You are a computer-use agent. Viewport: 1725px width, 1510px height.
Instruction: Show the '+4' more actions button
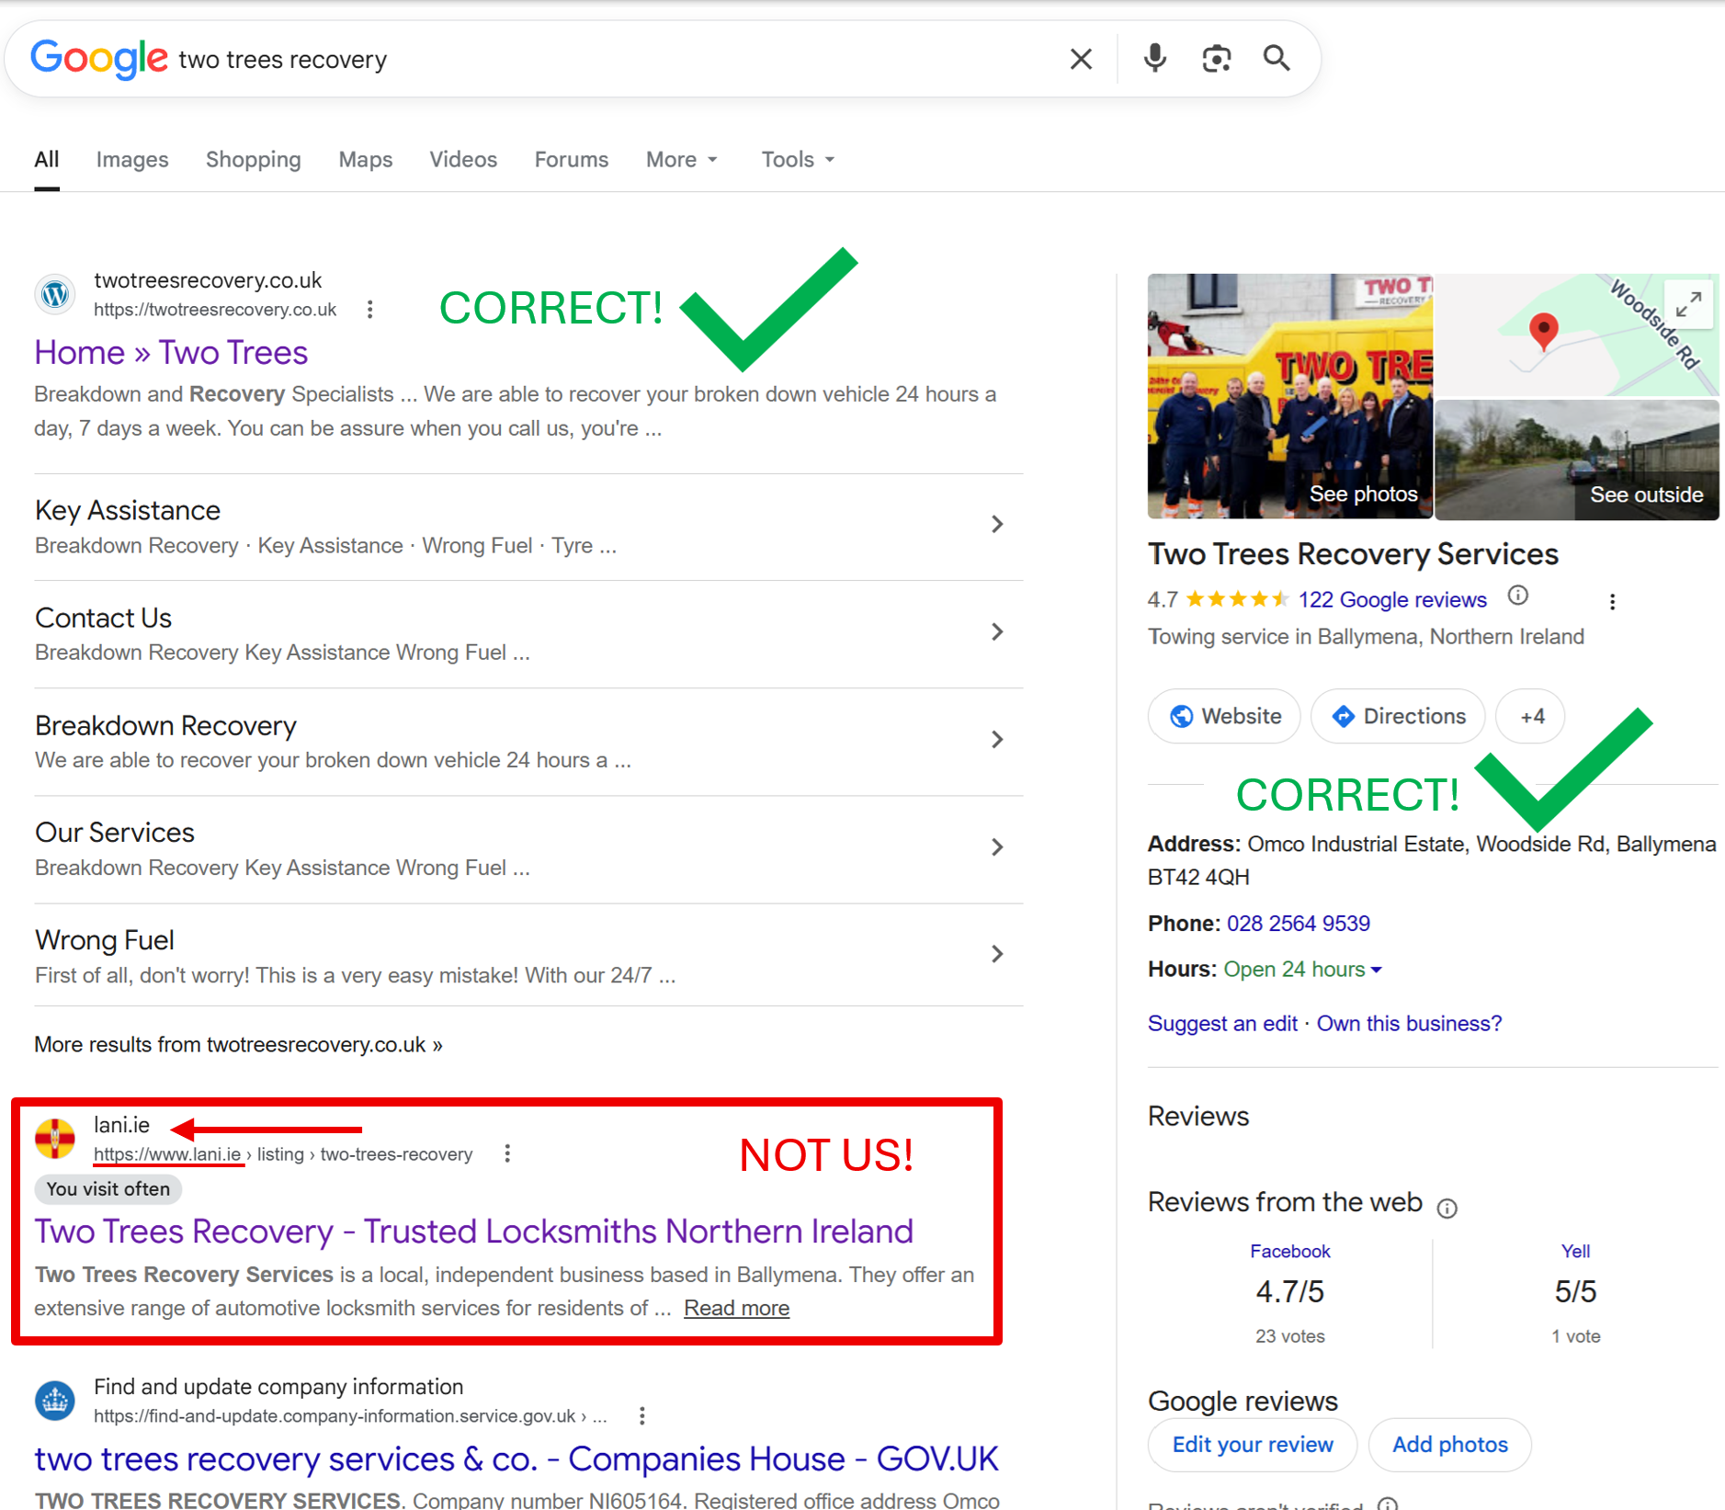pyautogui.click(x=1531, y=717)
